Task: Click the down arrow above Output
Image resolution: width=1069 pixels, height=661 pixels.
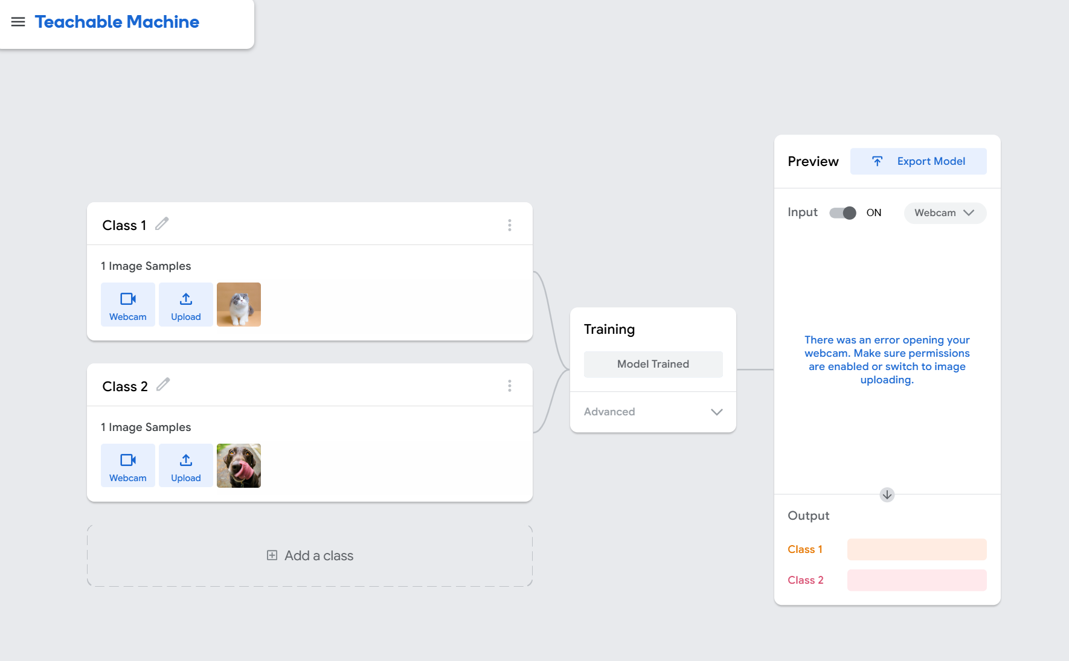Action: pyautogui.click(x=887, y=495)
